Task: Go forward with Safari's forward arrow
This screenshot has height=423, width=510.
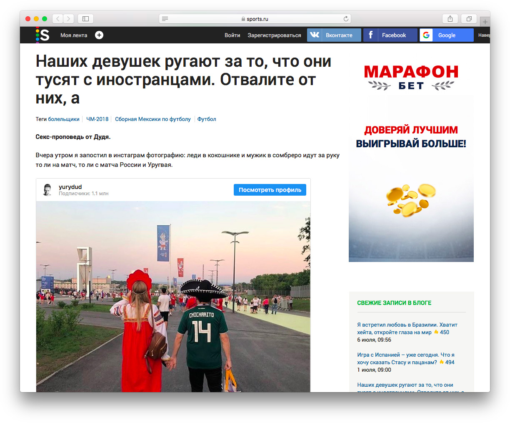Action: tap(69, 19)
